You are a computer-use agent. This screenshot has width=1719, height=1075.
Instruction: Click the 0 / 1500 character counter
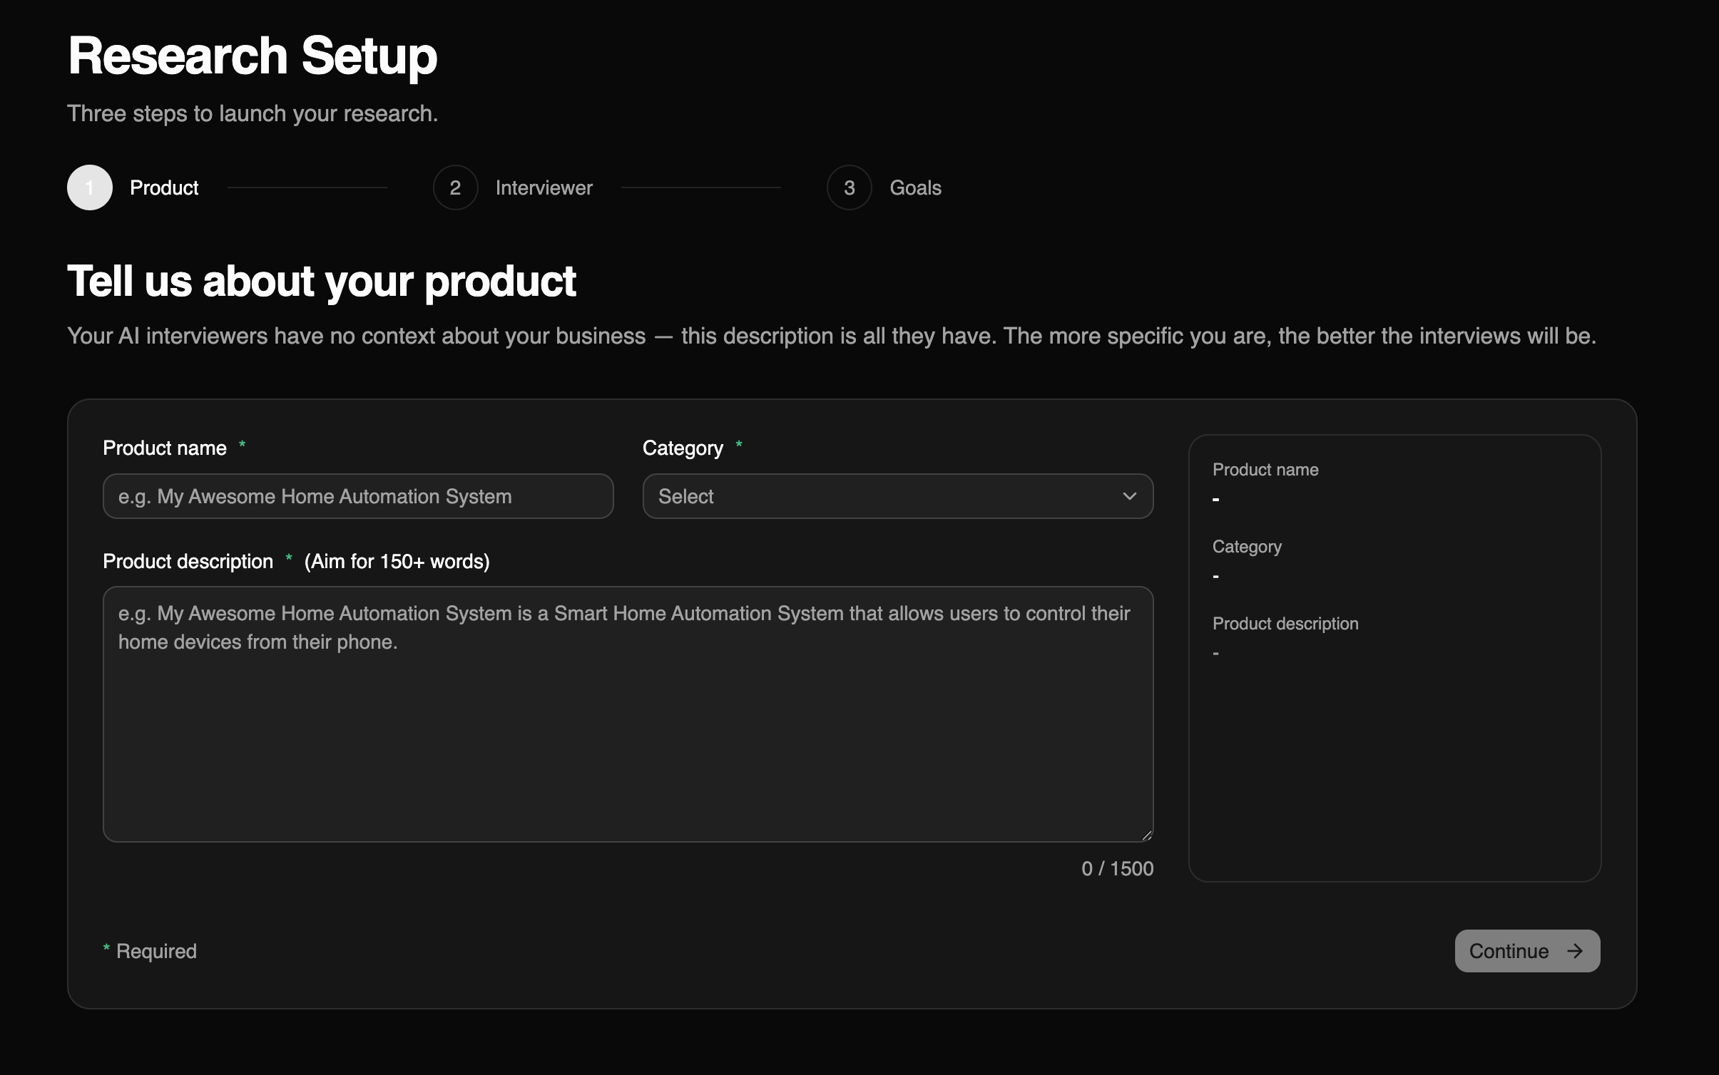[x=1117, y=868]
